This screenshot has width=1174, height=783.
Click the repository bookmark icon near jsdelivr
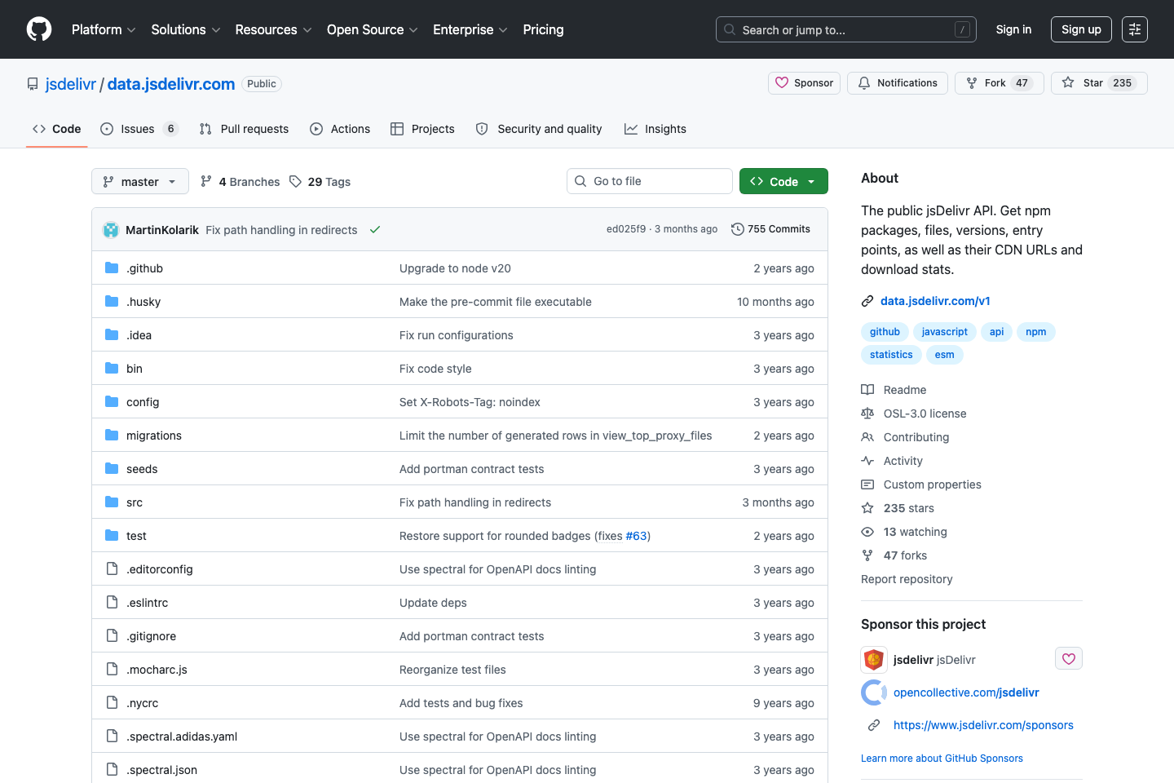point(32,83)
